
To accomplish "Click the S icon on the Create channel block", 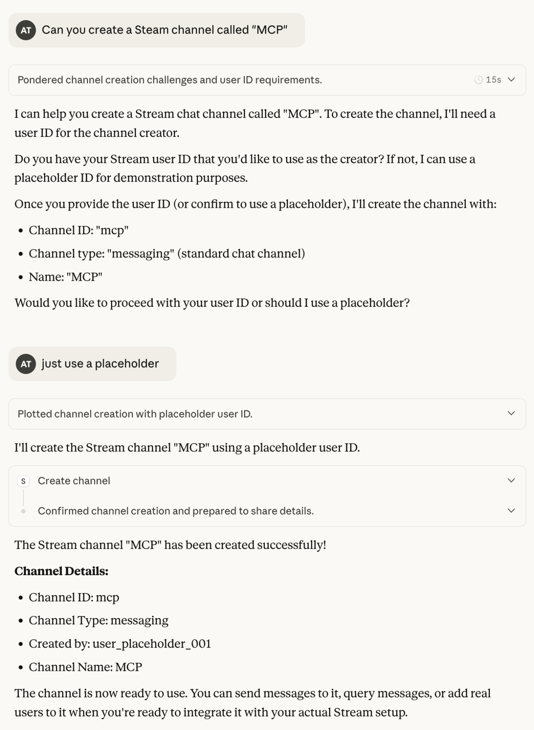I will [x=24, y=481].
